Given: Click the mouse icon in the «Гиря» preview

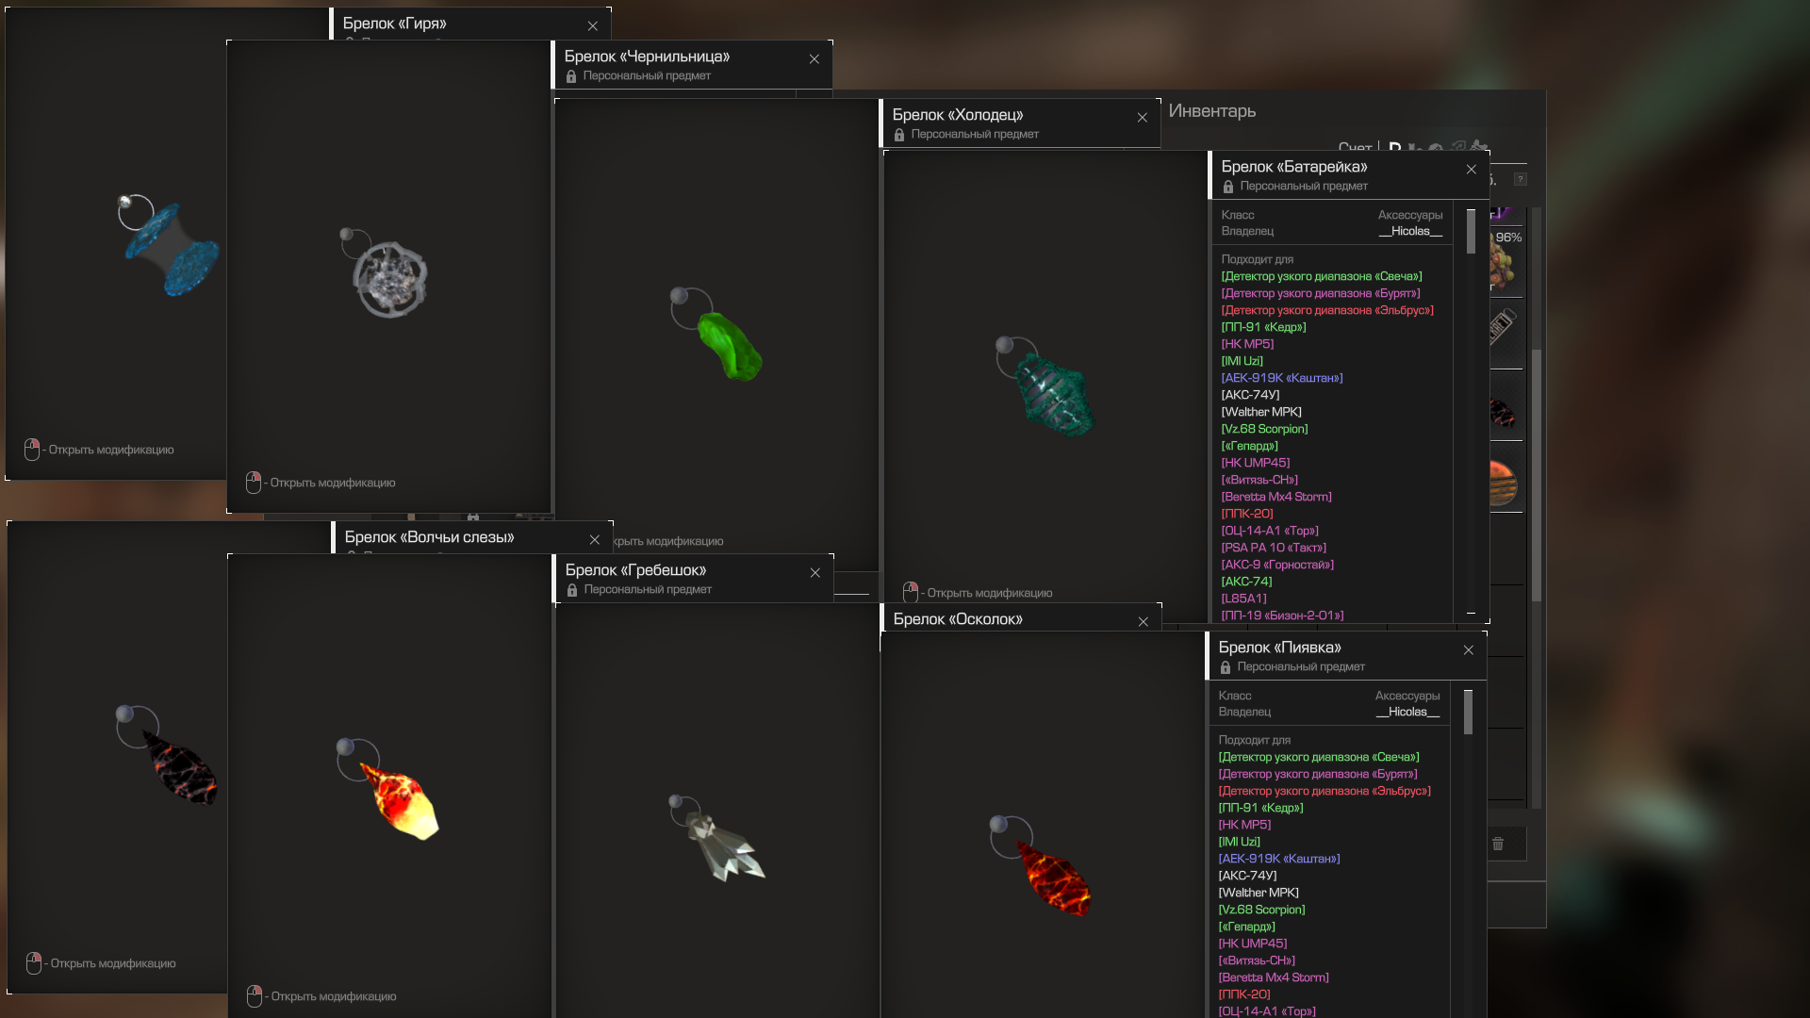Looking at the screenshot, I should 32,450.
